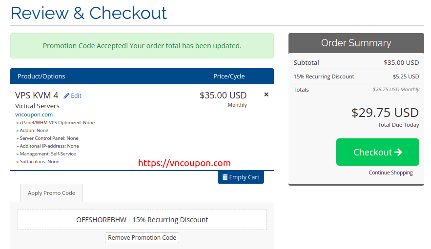431x249 pixels.
Task: Click the Price/Cycle column header
Action: pos(229,77)
